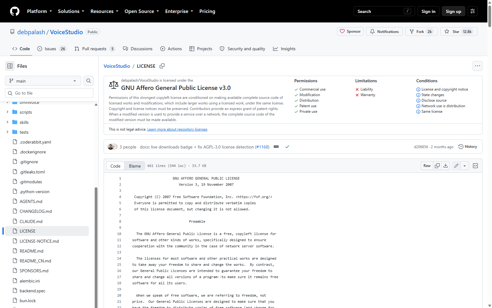Show the commit message details ellipsis

(276, 147)
